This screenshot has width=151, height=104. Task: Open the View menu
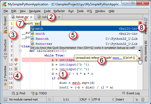click(23, 11)
